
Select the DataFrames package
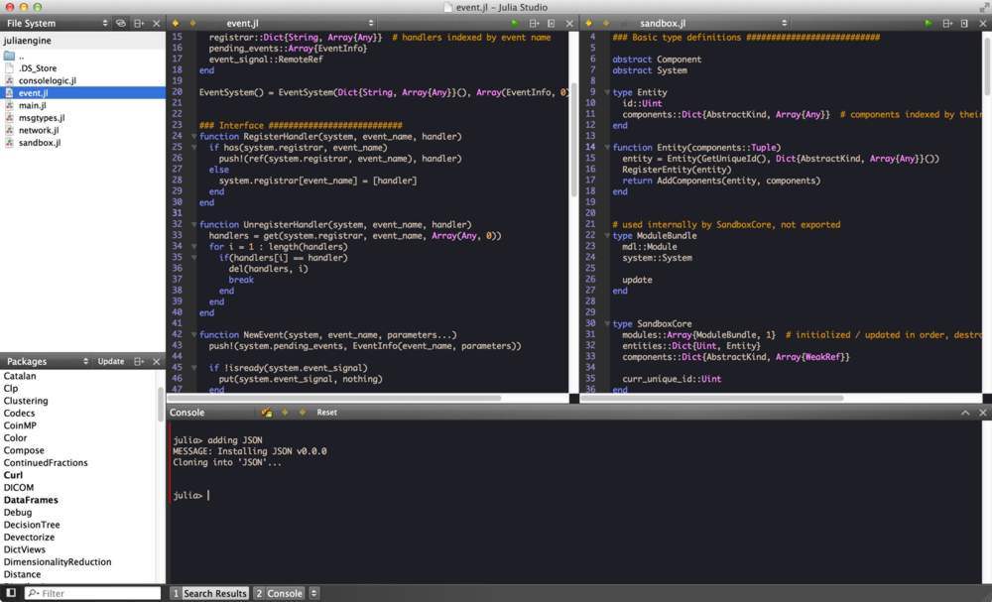pos(31,500)
